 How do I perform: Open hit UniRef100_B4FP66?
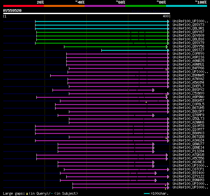click(188, 68)
